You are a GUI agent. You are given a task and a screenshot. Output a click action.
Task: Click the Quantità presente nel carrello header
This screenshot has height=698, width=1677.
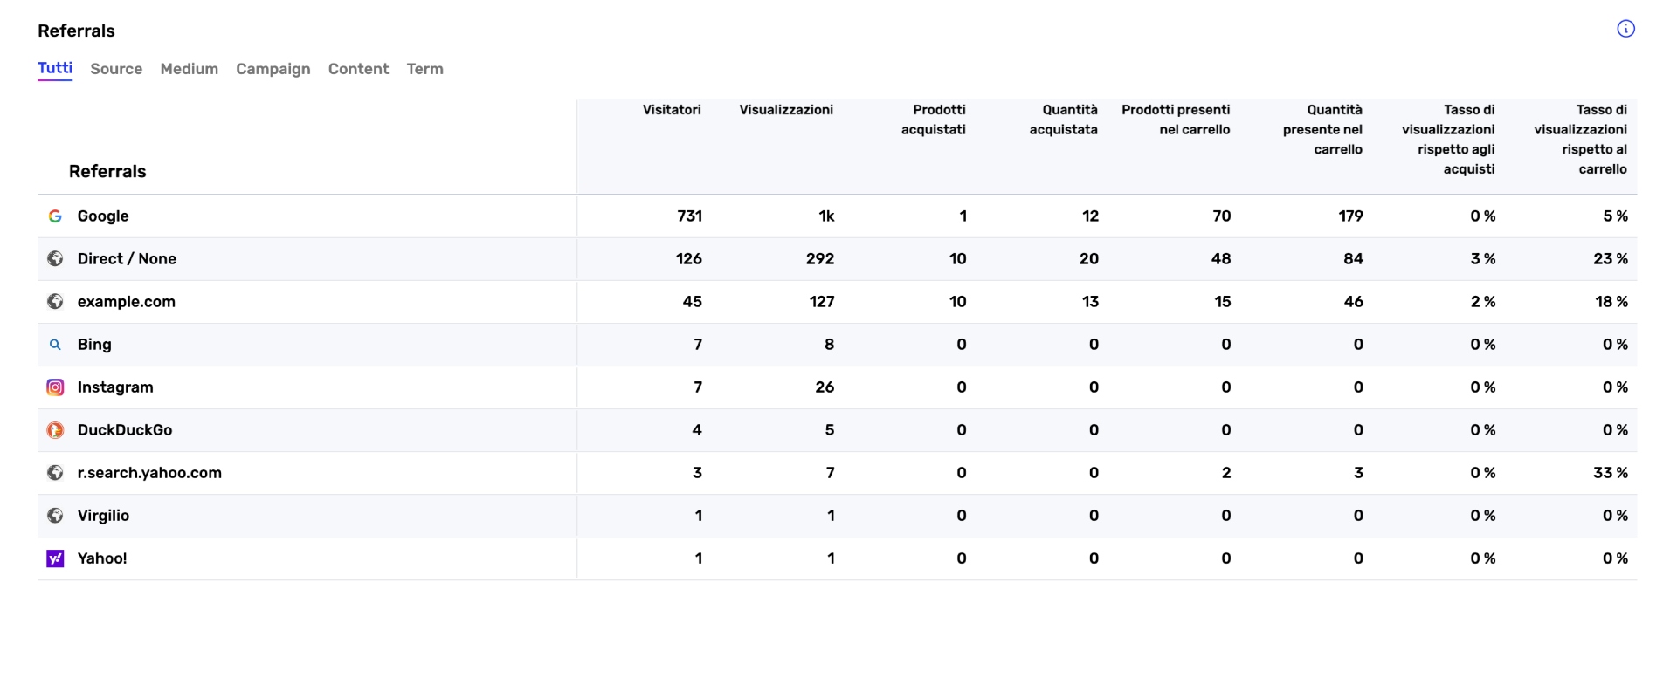[x=1322, y=129]
